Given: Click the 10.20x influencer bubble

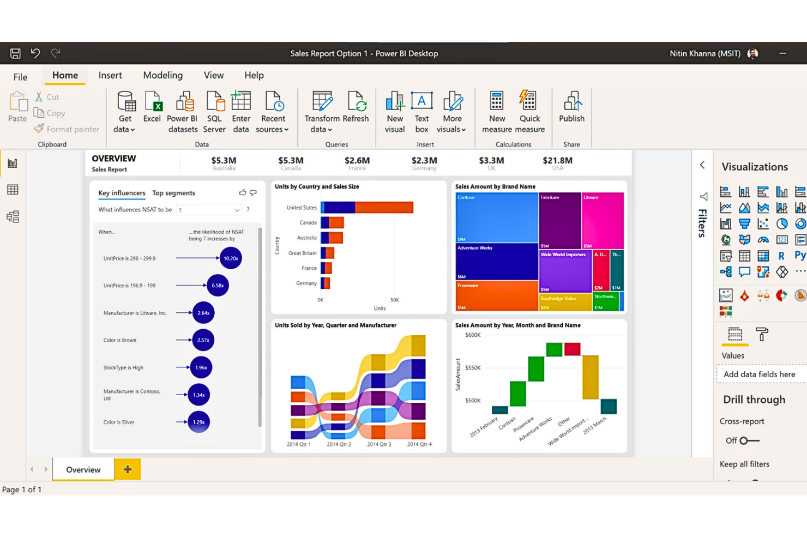Looking at the screenshot, I should click(x=231, y=258).
